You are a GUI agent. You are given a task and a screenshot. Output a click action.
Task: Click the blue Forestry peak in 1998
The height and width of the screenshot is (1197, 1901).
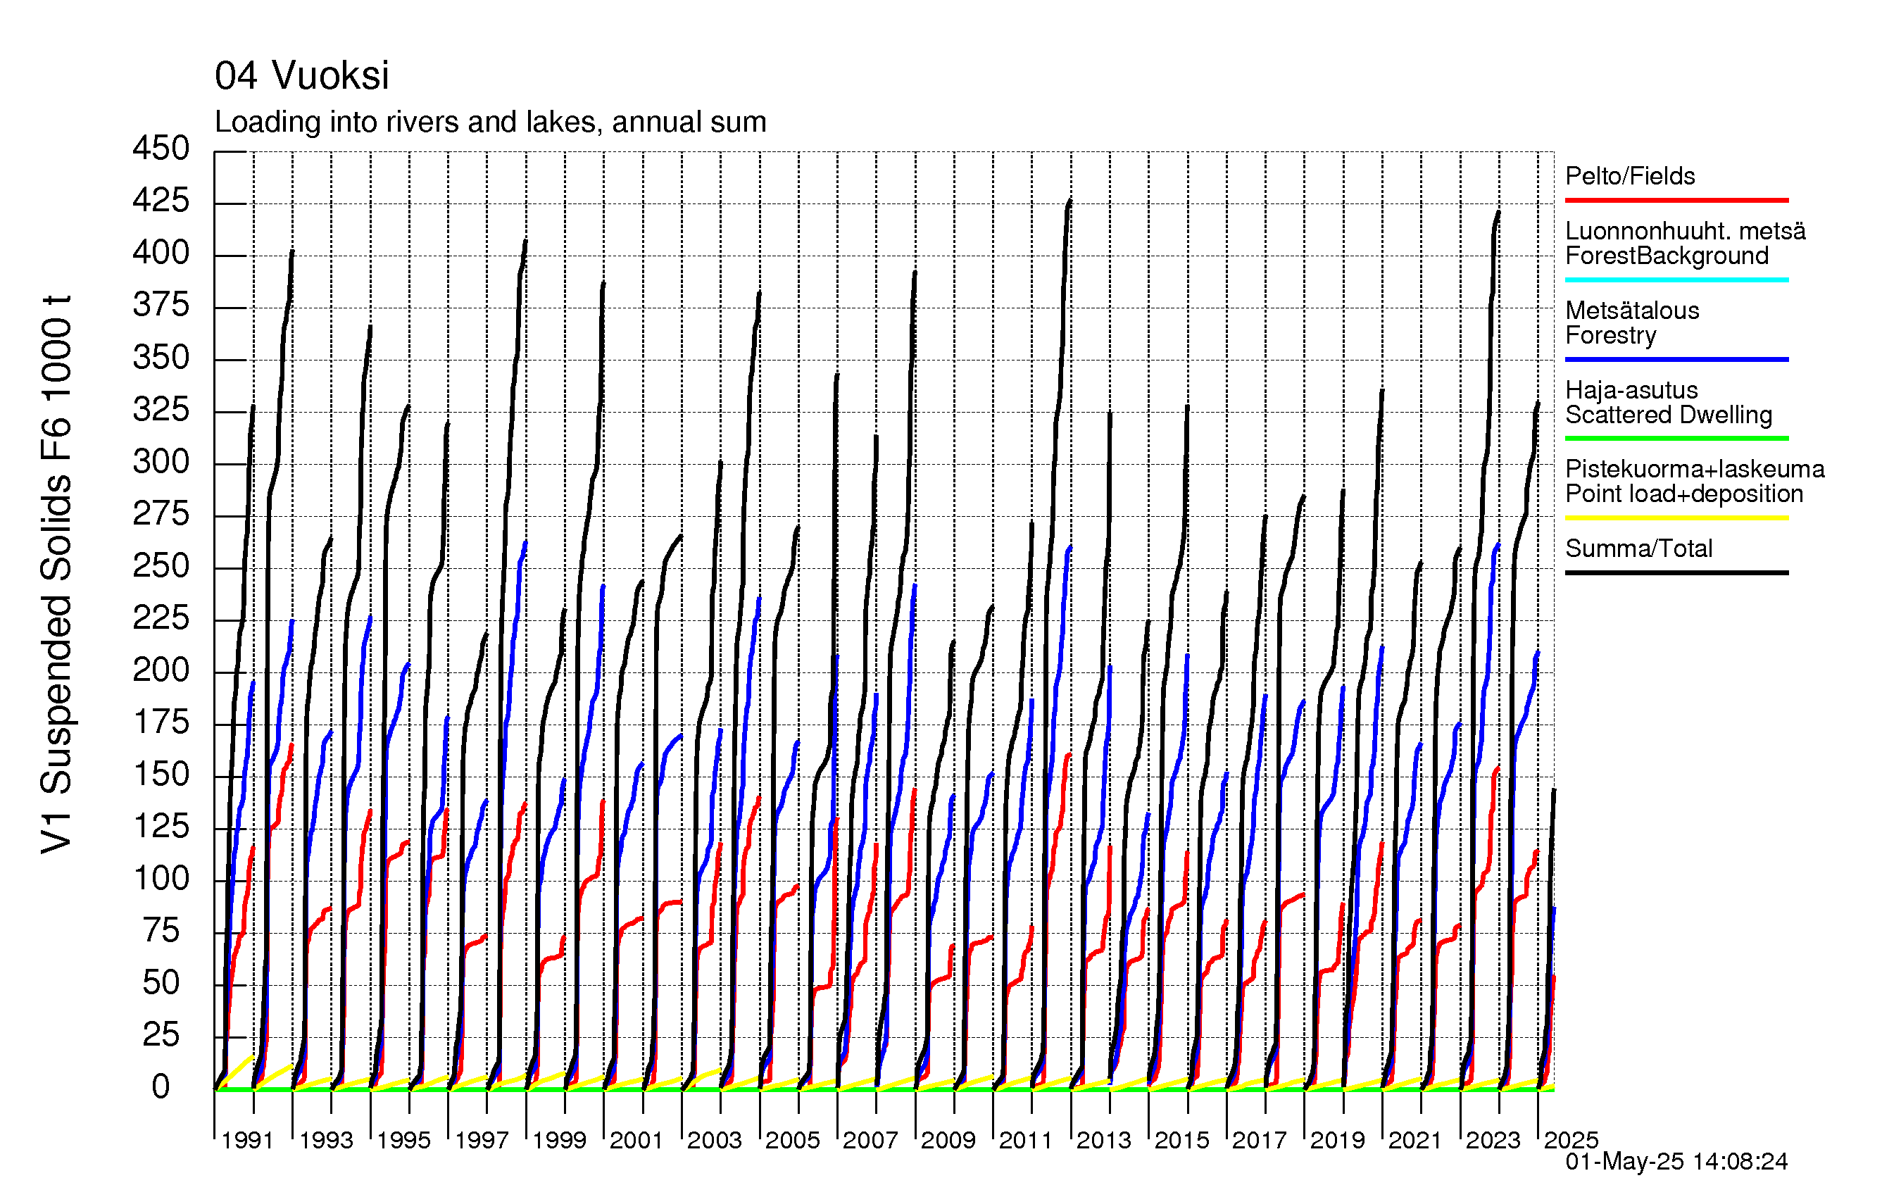525,544
